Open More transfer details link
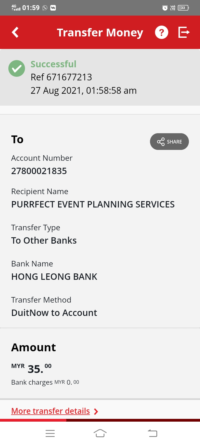The height and width of the screenshot is (445, 200). tap(51, 411)
